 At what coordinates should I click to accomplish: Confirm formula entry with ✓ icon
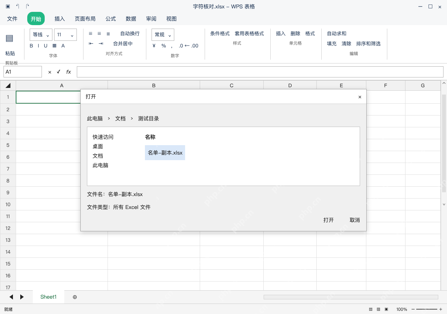pyautogui.click(x=58, y=72)
